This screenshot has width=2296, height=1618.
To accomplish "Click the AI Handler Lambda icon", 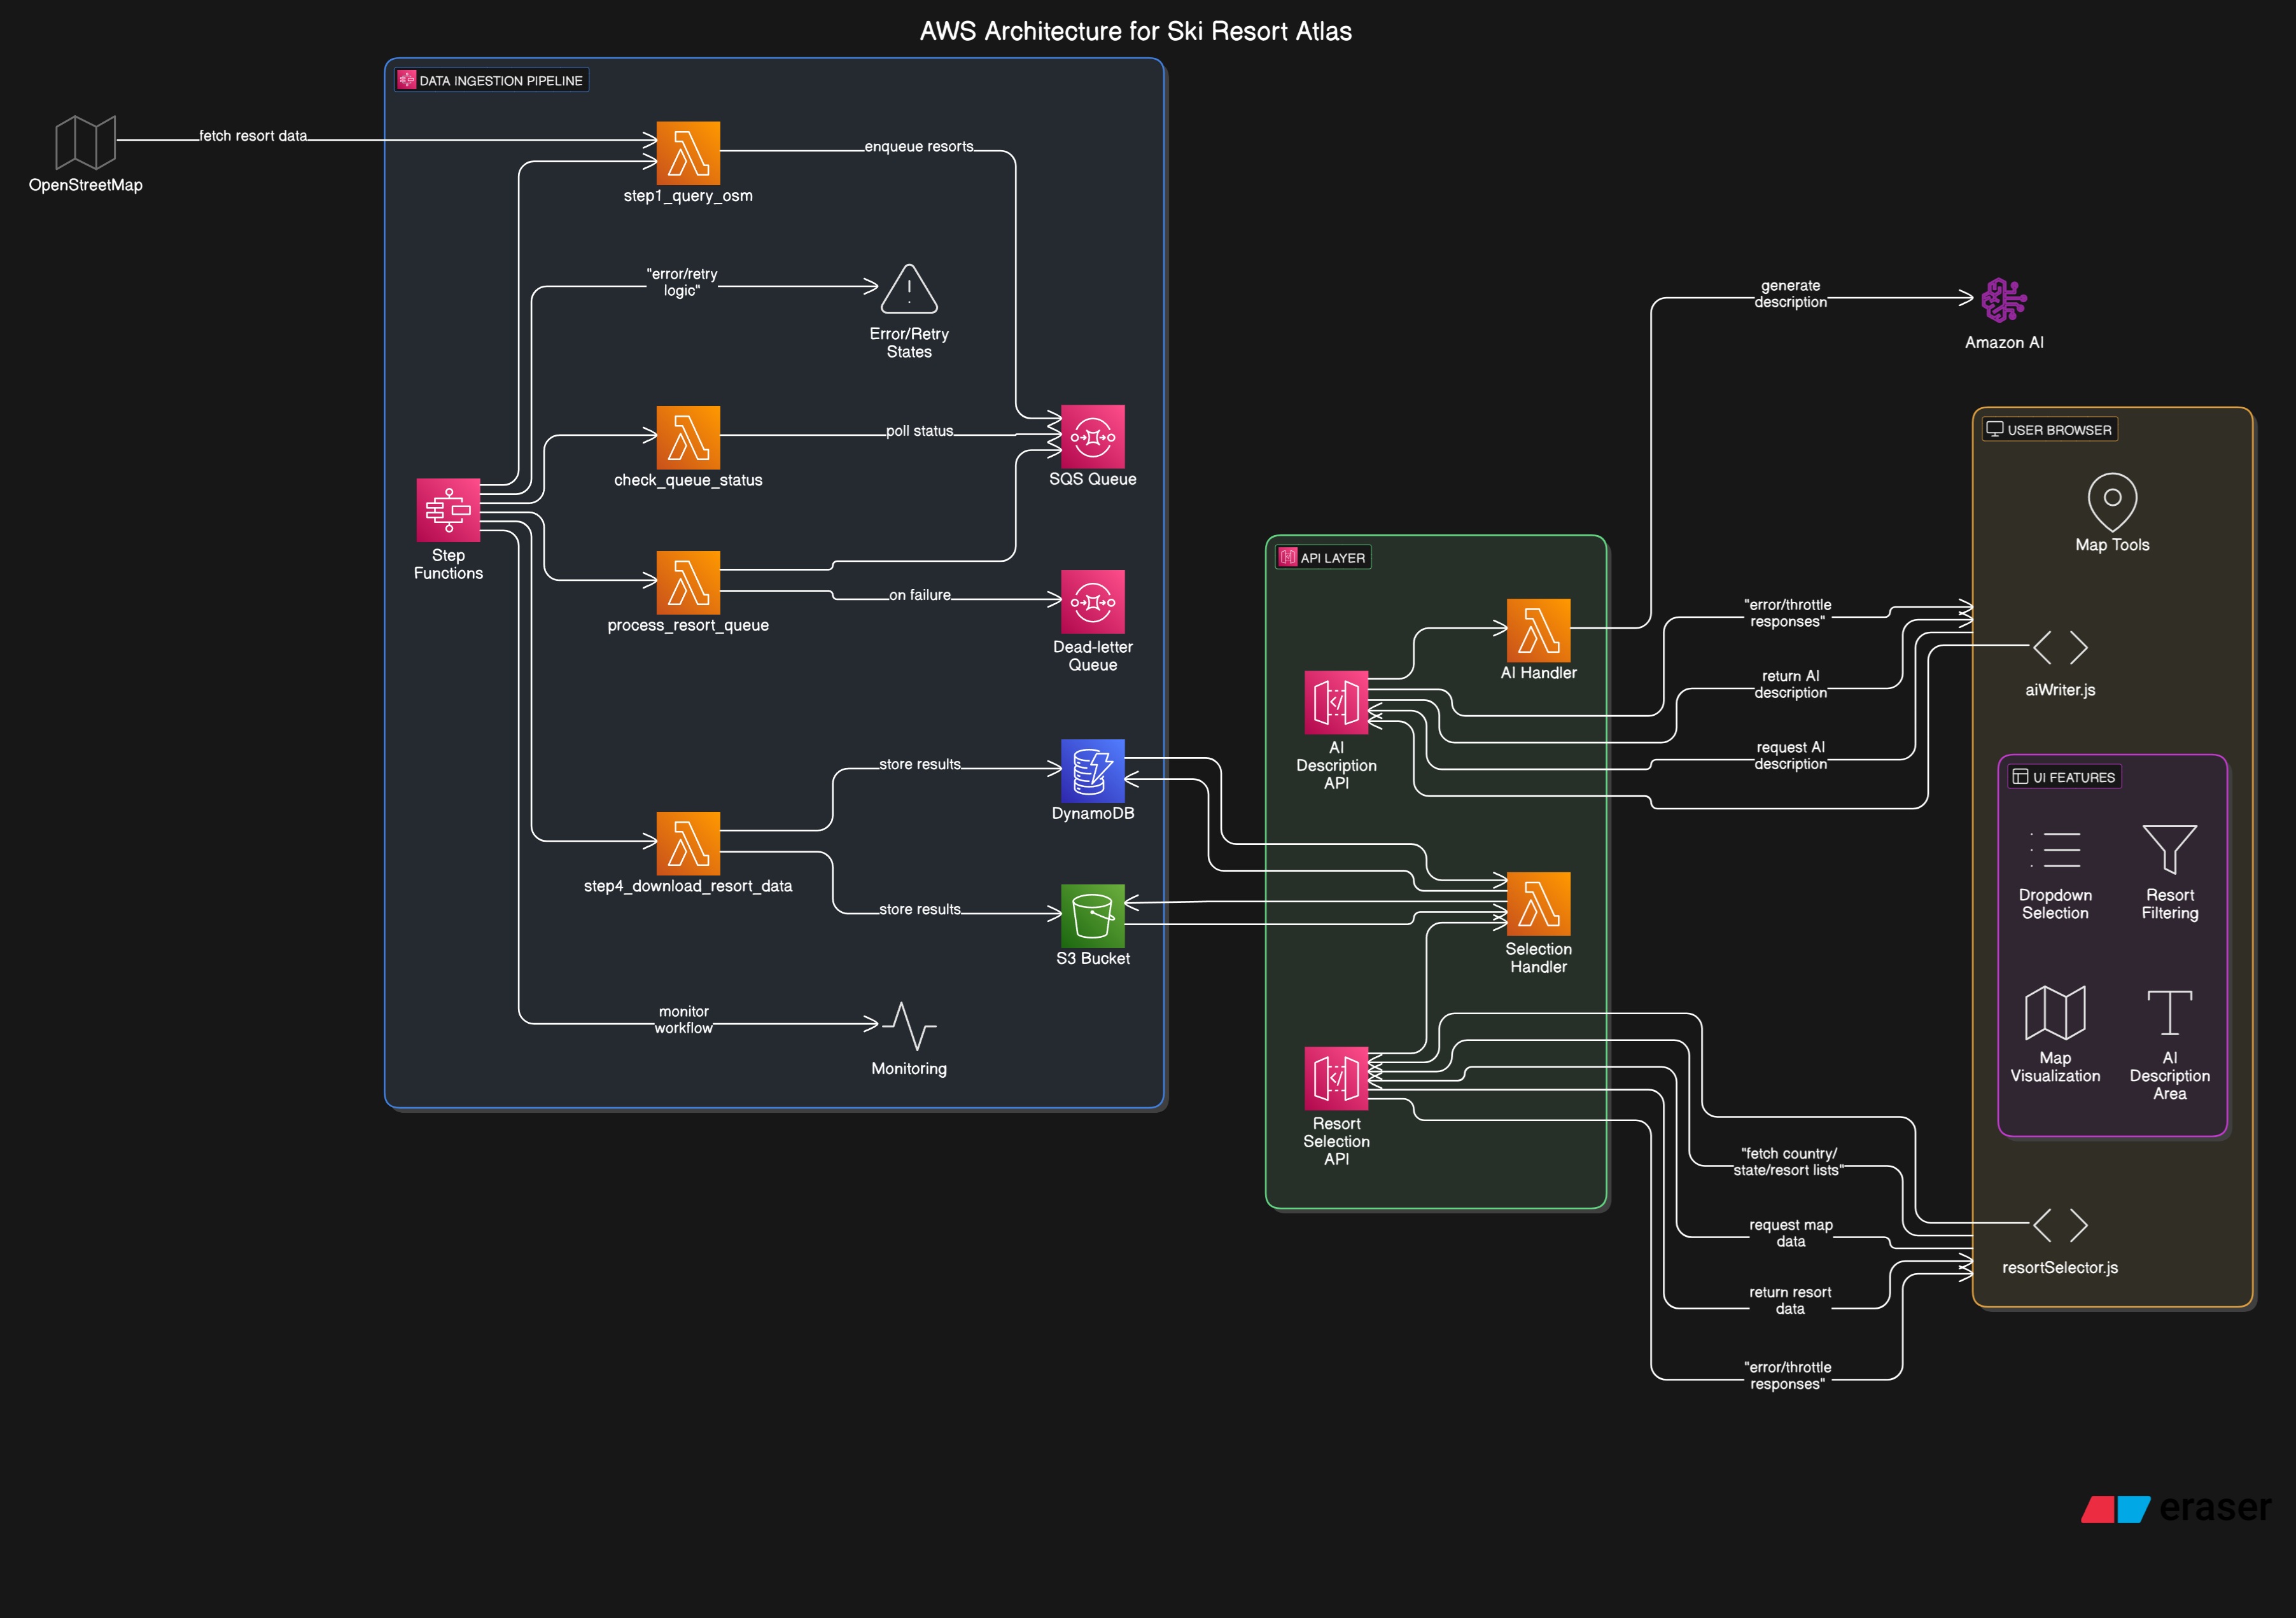I will (1538, 630).
